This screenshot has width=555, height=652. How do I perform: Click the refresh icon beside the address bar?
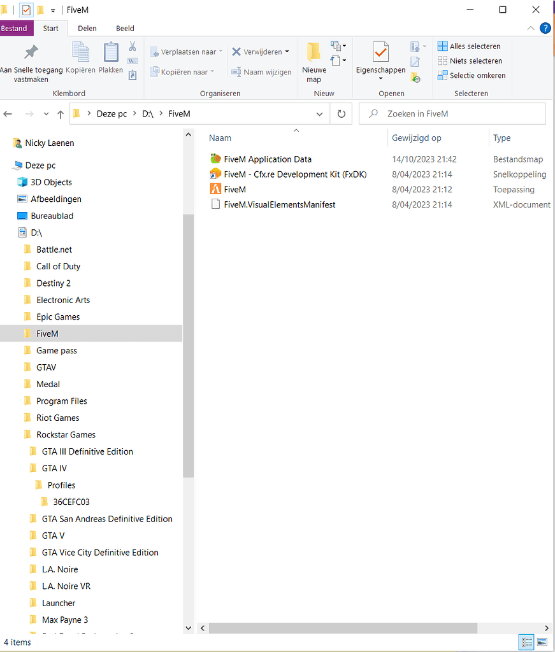coord(342,113)
